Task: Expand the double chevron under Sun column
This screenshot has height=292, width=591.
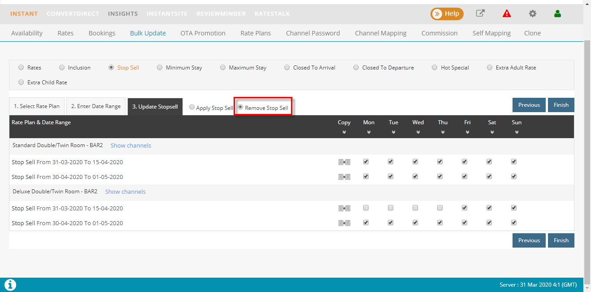Action: tap(517, 132)
